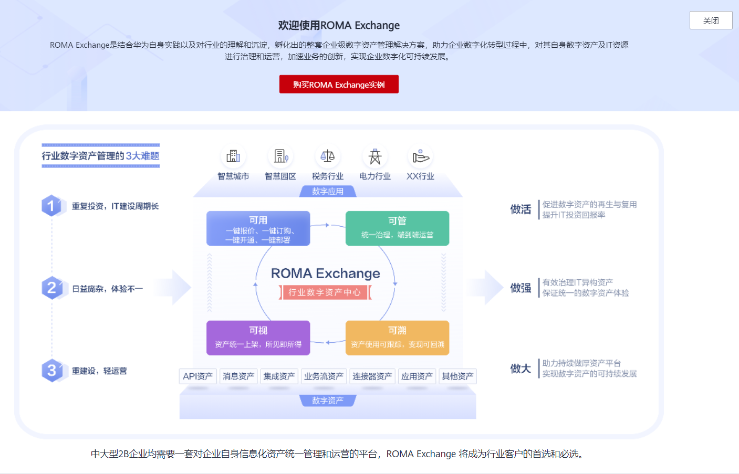Click the 做强 heading
739x474 pixels.
click(521, 288)
